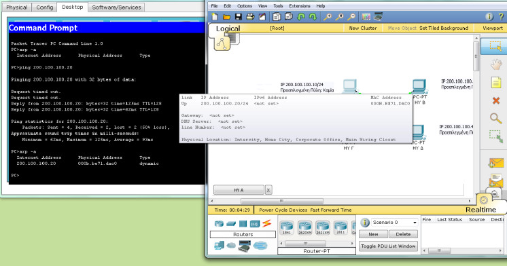This screenshot has width=507, height=266.
Task: Choose the Delete red X tool
Action: tap(495, 100)
